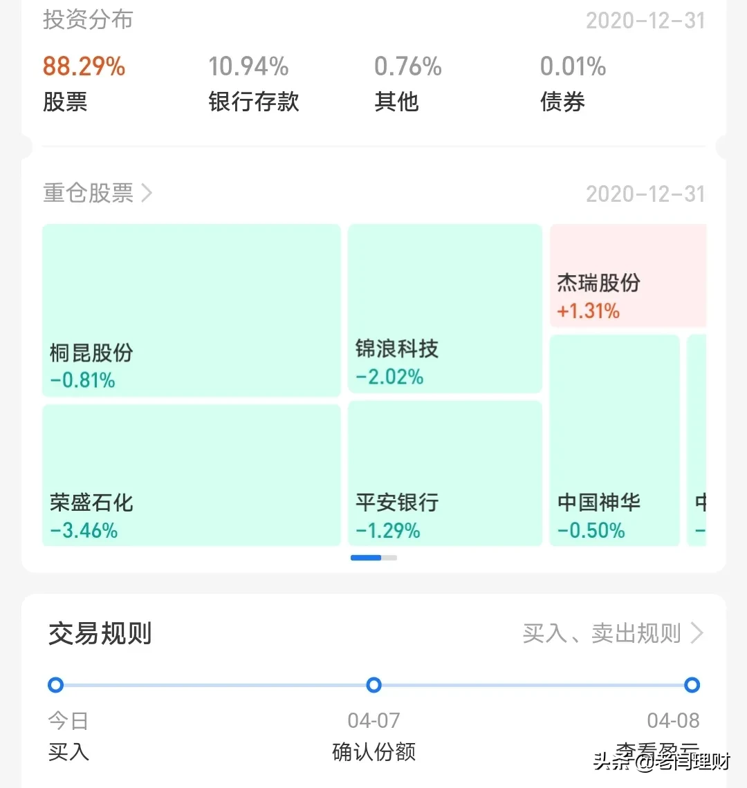Select the 0.01% 债券 allocation
Screen dimensions: 747x788
click(573, 84)
